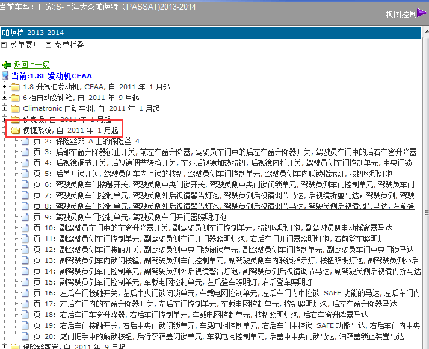Click folder icon of 6 档自动变速箱
This screenshot has width=429, height=349.
15,98
